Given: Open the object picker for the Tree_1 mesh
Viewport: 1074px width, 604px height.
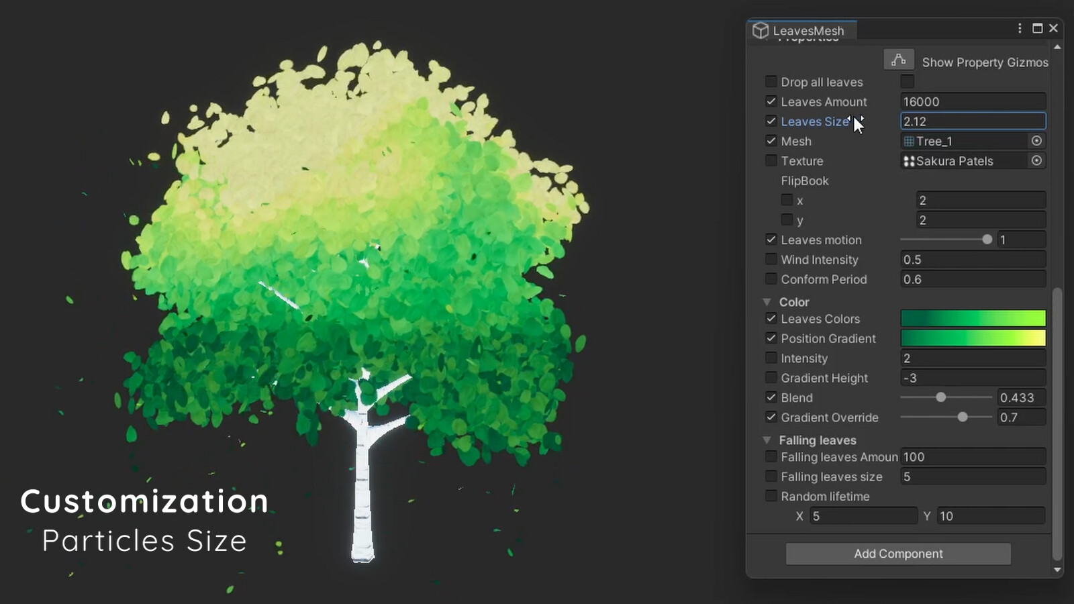Looking at the screenshot, I should (x=1036, y=141).
